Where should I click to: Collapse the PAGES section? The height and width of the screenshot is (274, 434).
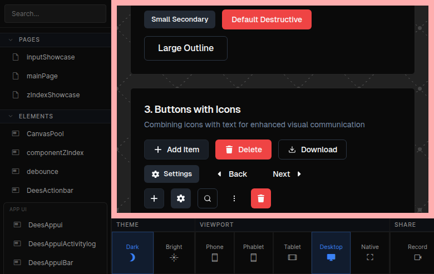(x=11, y=39)
